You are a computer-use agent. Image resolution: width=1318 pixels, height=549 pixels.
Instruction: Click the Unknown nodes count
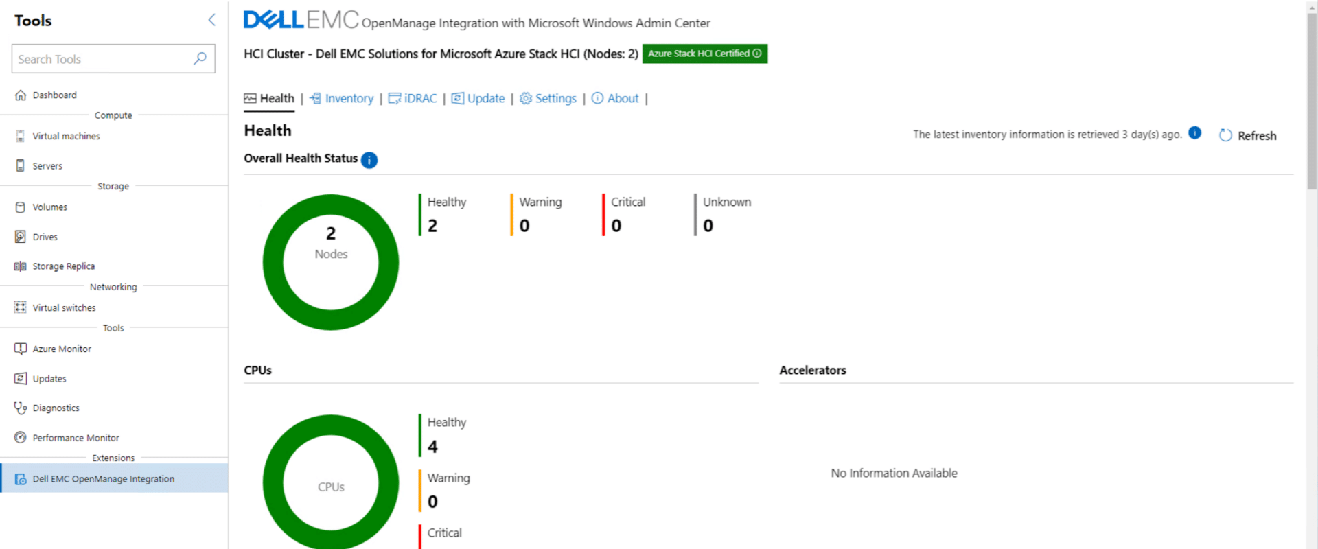[x=708, y=226]
